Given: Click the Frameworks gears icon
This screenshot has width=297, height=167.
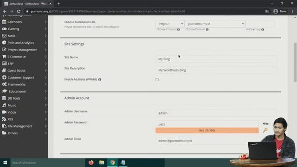Looking at the screenshot, I should point(4,84).
